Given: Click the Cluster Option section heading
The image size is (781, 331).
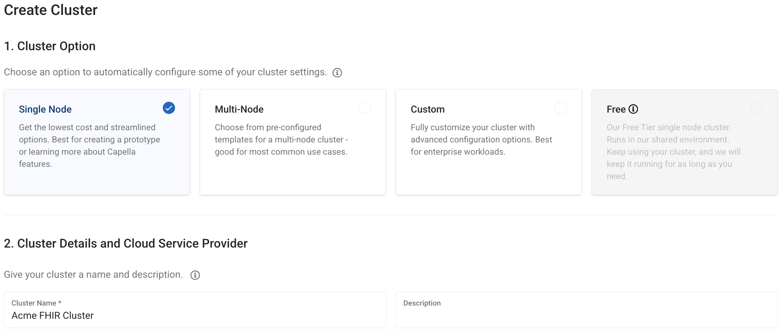Looking at the screenshot, I should coord(50,46).
